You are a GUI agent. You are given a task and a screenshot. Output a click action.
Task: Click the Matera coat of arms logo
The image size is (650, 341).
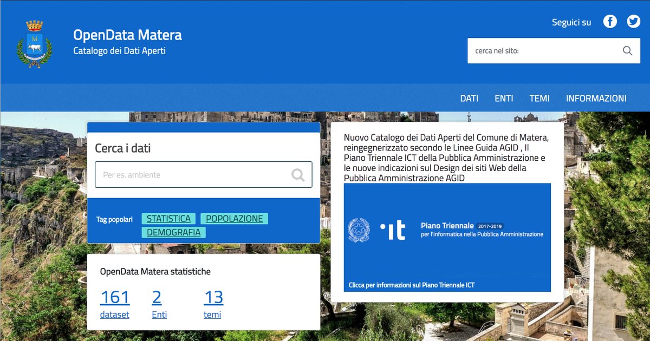tap(35, 44)
